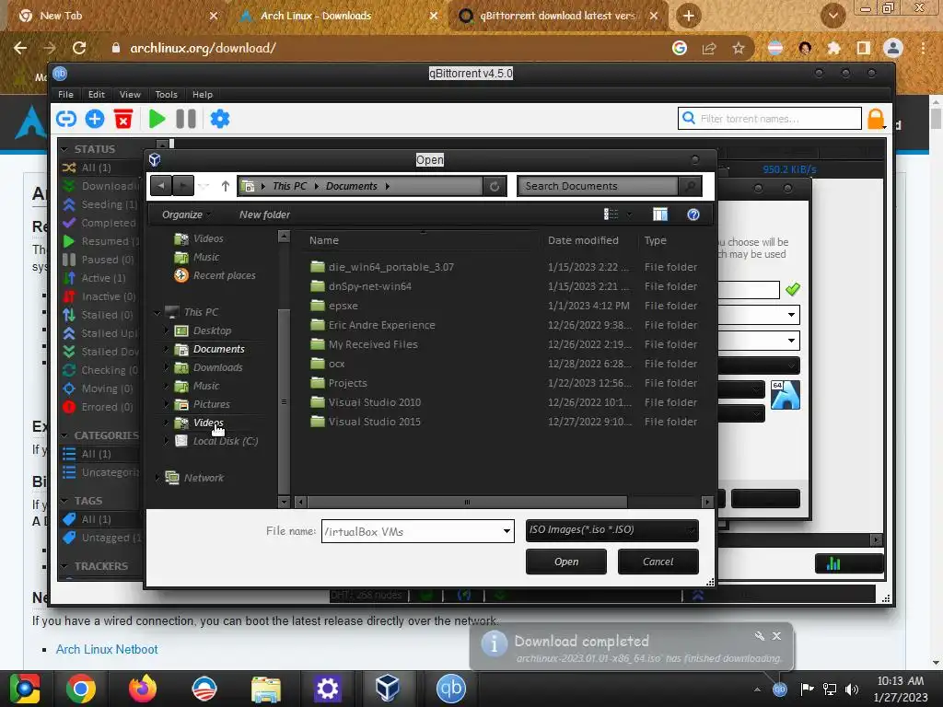The image size is (943, 707).
Task: Click the add torrent link toolbar icon
Action: (66, 119)
